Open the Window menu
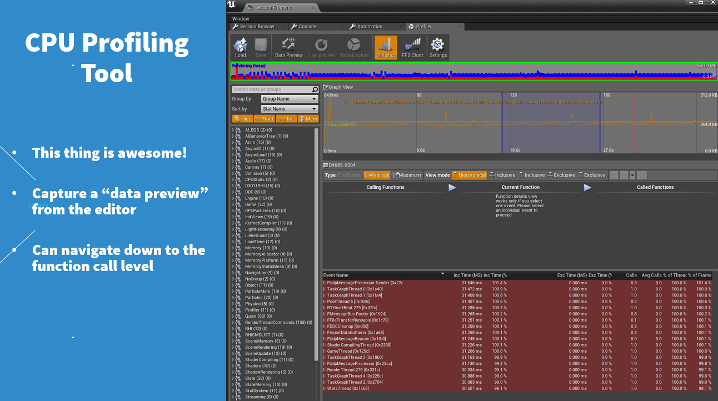This screenshot has height=401, width=718. coord(240,18)
